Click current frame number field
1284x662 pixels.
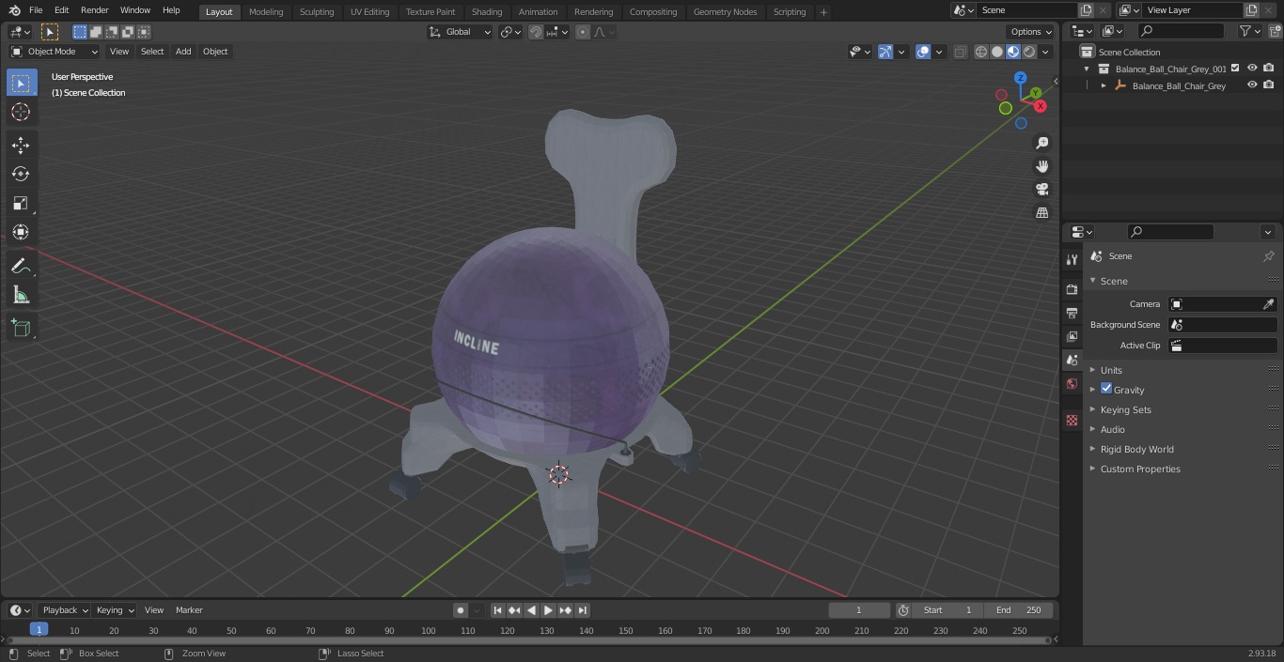(x=859, y=610)
